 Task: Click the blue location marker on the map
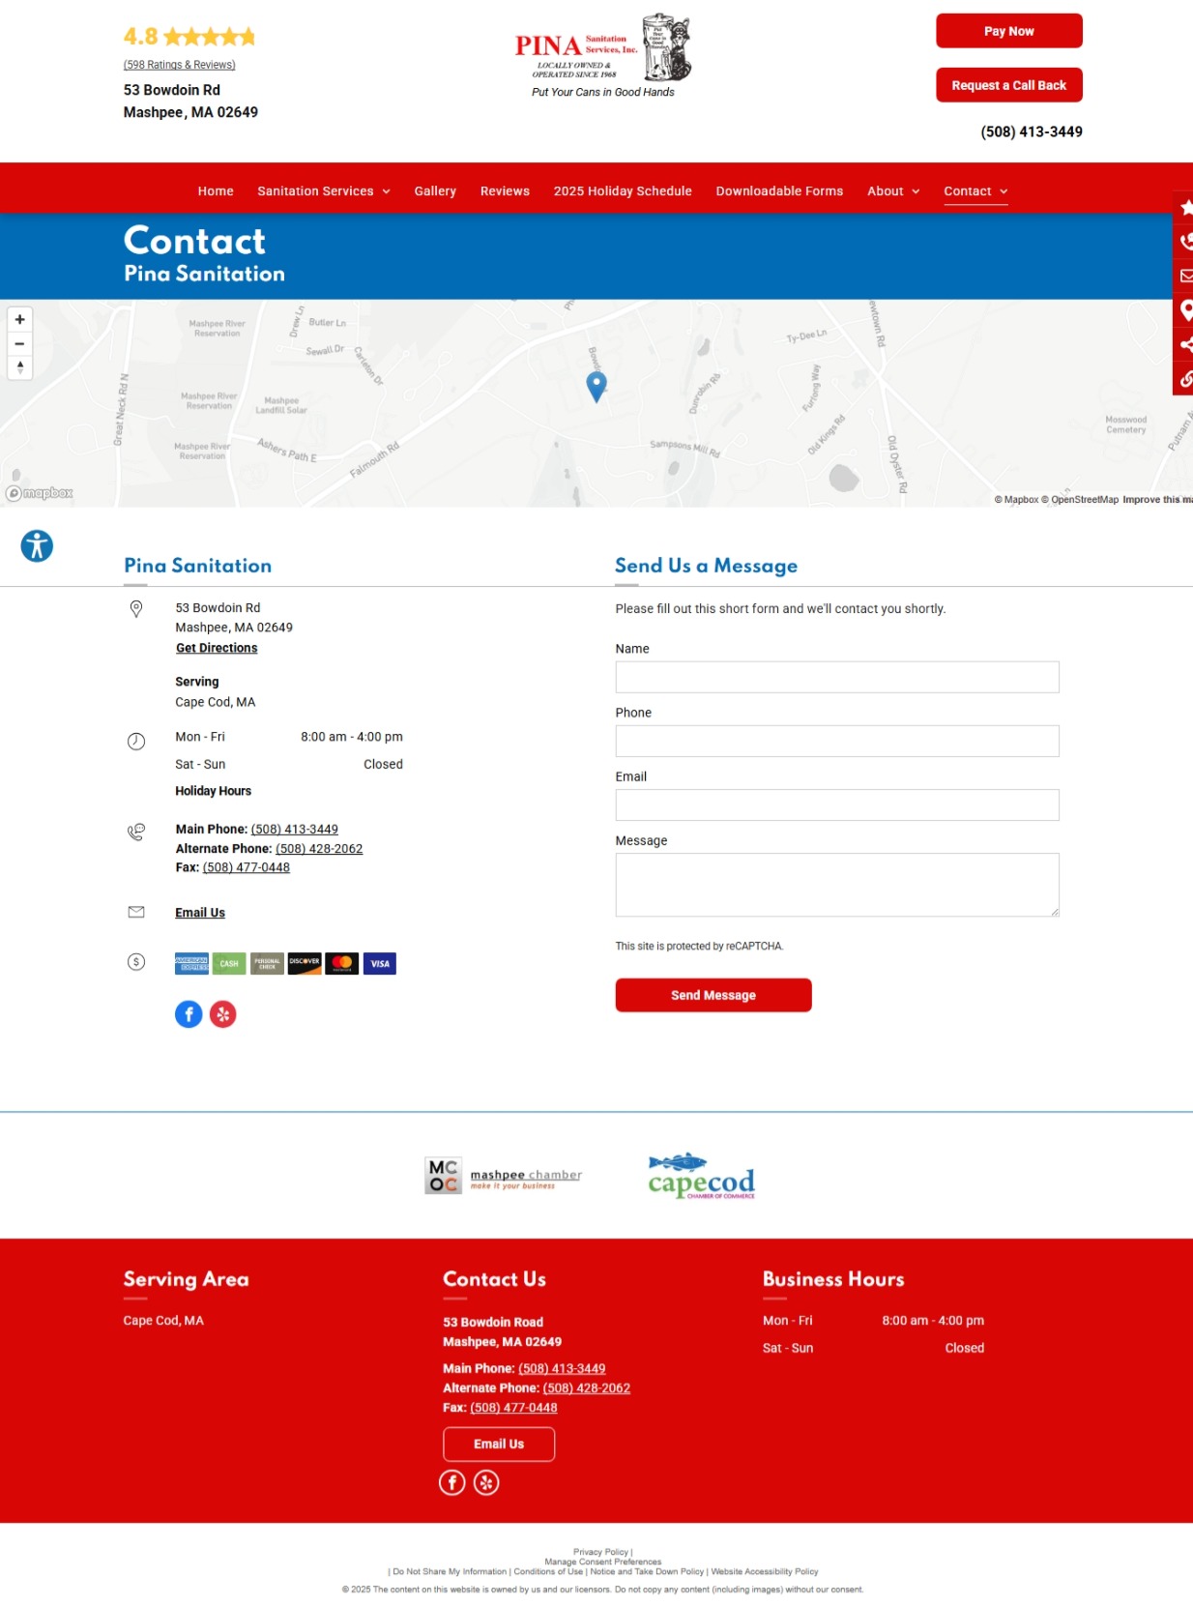tap(596, 386)
